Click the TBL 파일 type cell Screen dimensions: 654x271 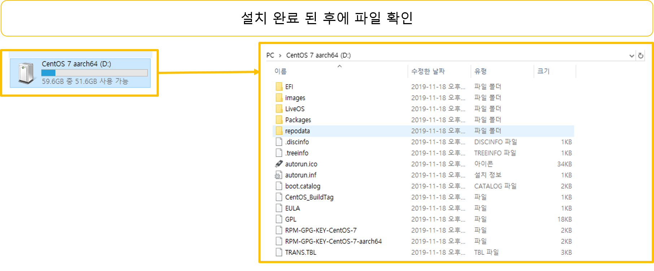(487, 252)
